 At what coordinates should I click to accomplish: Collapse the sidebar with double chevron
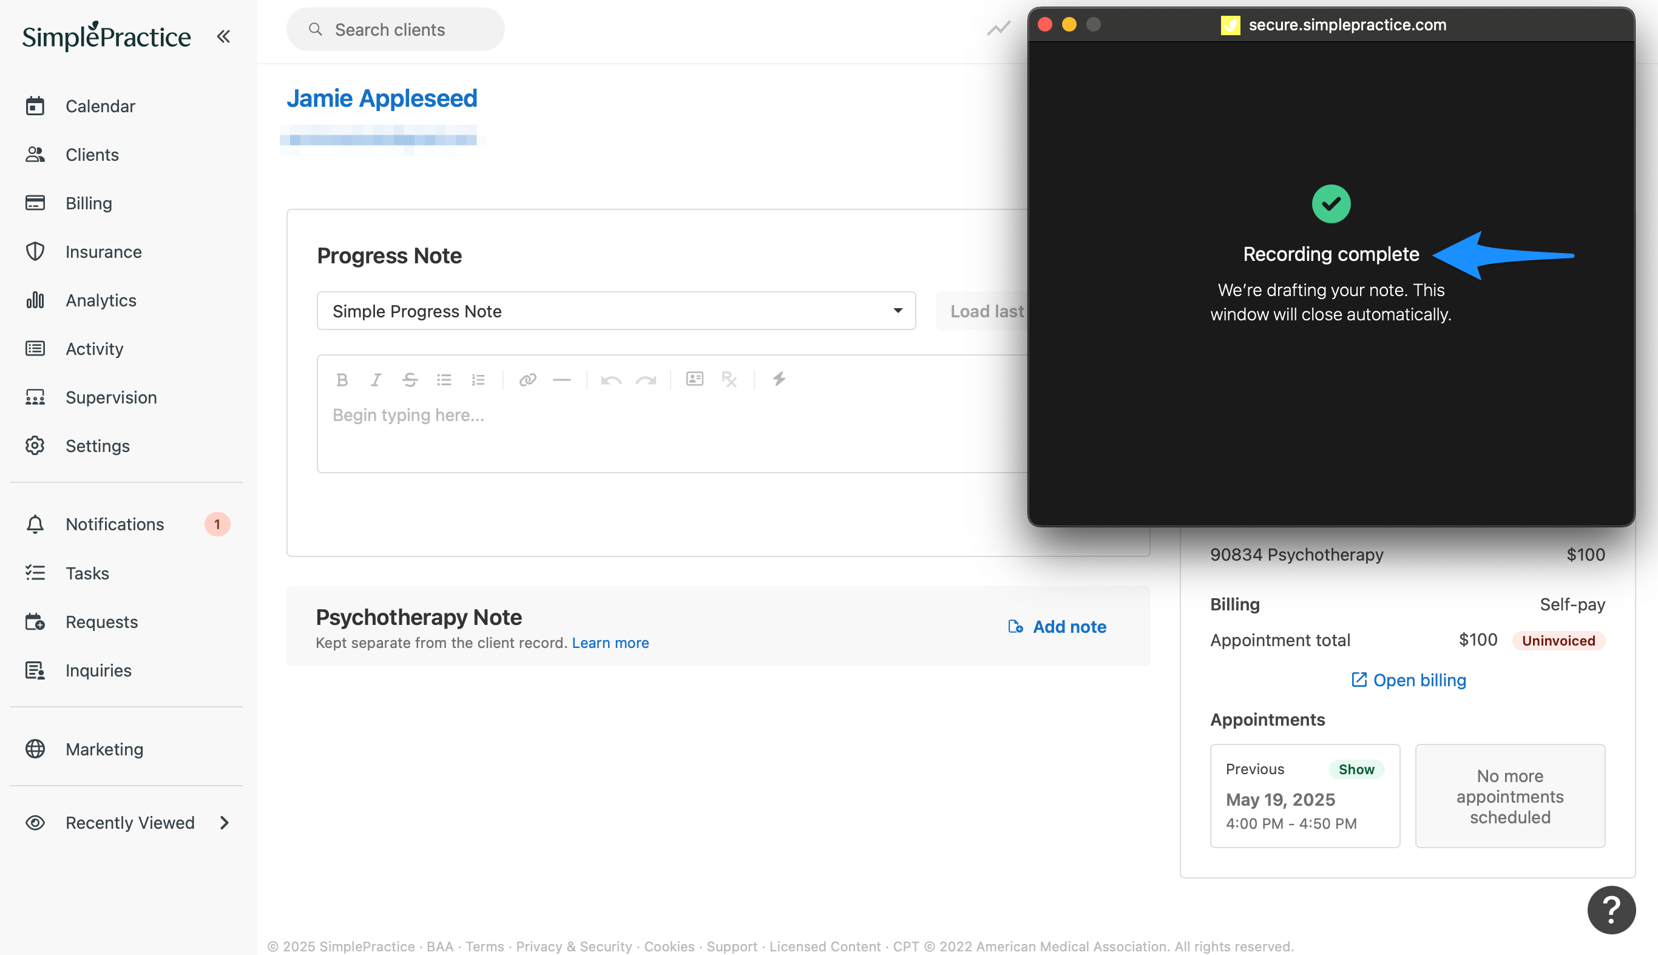224,36
